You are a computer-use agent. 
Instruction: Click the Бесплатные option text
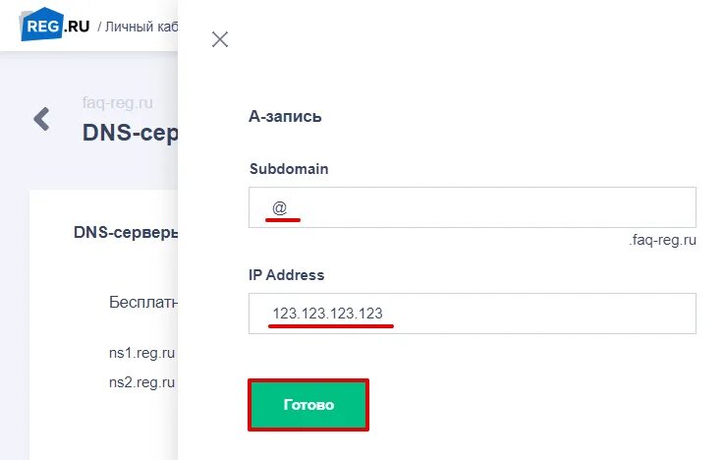[x=143, y=302]
